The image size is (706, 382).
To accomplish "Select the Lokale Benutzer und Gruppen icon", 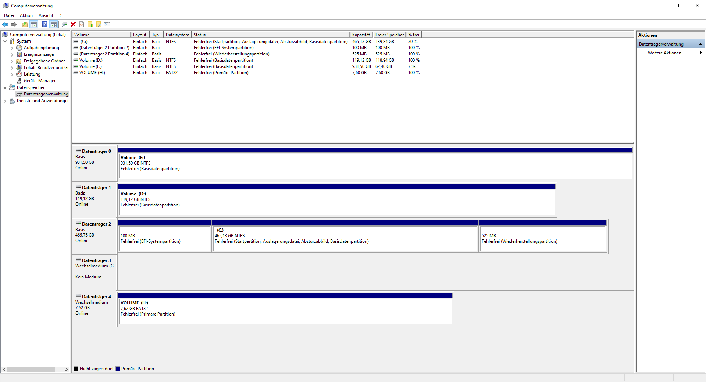I will (x=19, y=68).
